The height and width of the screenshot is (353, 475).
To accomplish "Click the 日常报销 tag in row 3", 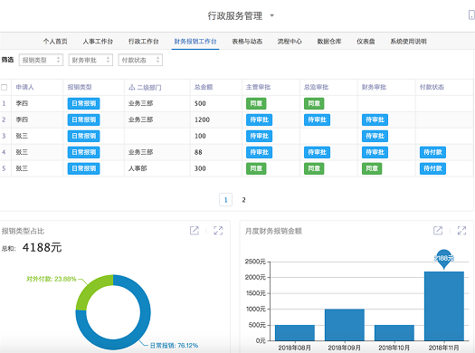I will point(83,136).
